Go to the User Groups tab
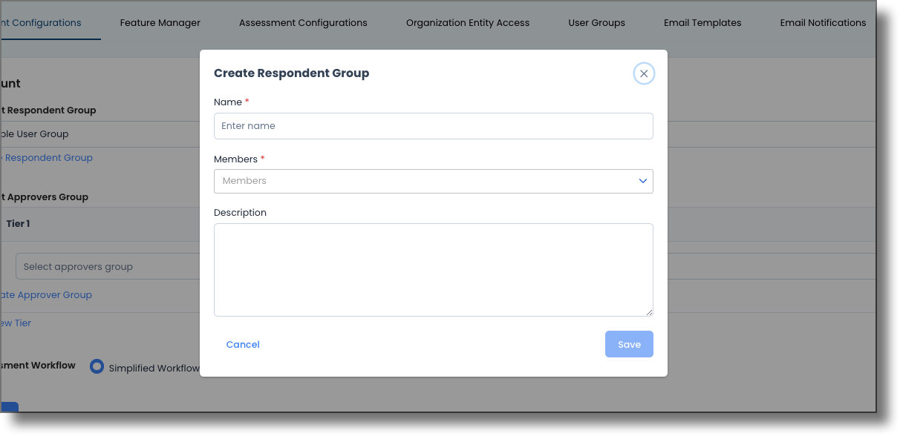The width and height of the screenshot is (900, 436). pyautogui.click(x=596, y=22)
